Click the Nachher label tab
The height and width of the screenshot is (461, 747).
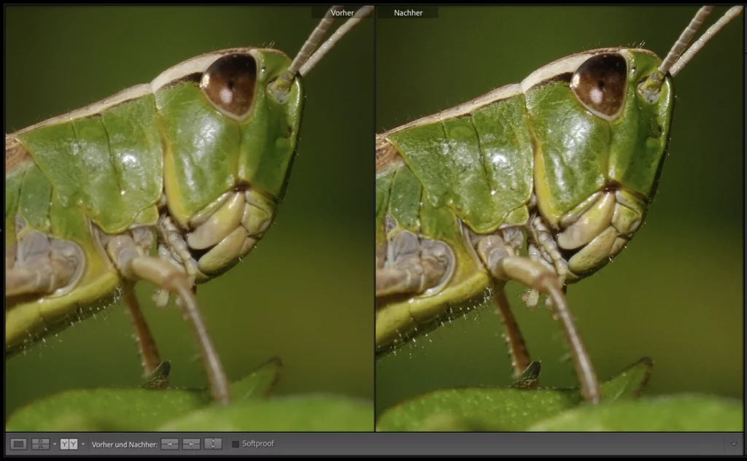pyautogui.click(x=409, y=12)
